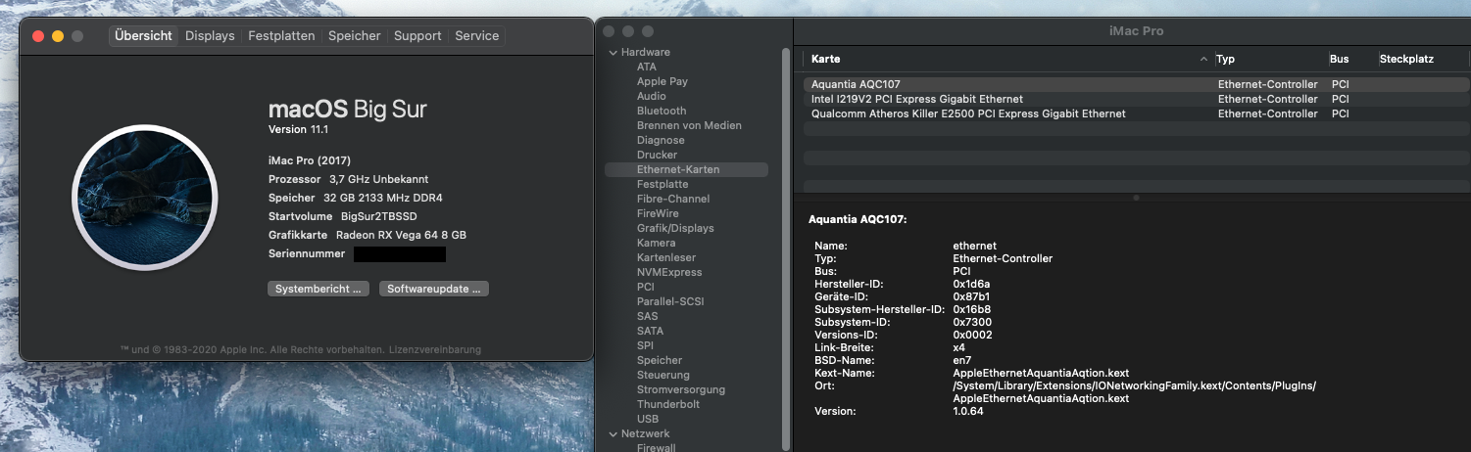Click the Softwareupdate button
Viewport: 1471px width, 452px height.
(x=433, y=289)
